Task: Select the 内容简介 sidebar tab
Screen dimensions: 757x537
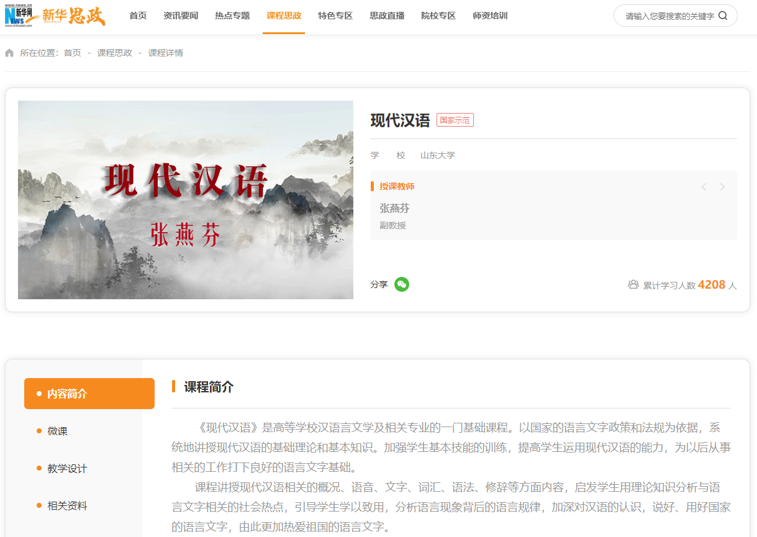Action: tap(89, 394)
